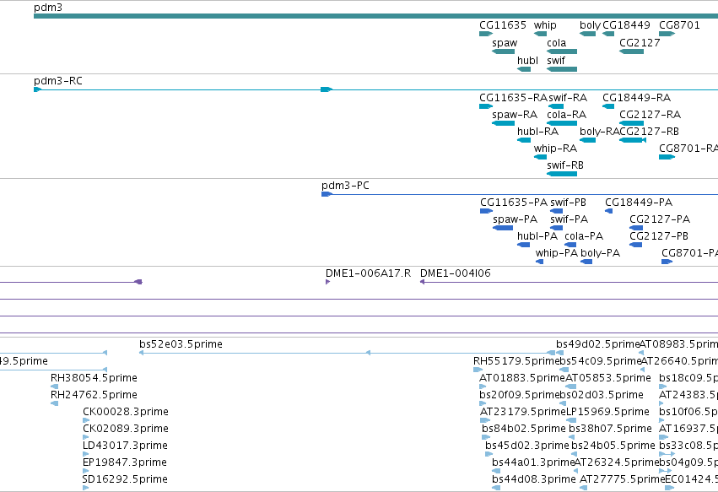
Task: Click the bs24b05.5prime EST
Action: [x=575, y=454]
